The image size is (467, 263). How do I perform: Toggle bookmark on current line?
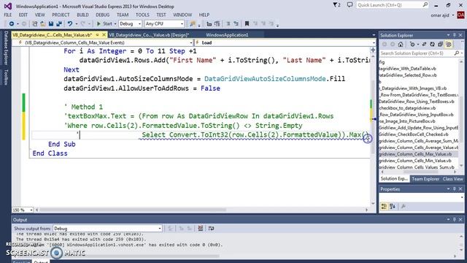[x=247, y=23]
